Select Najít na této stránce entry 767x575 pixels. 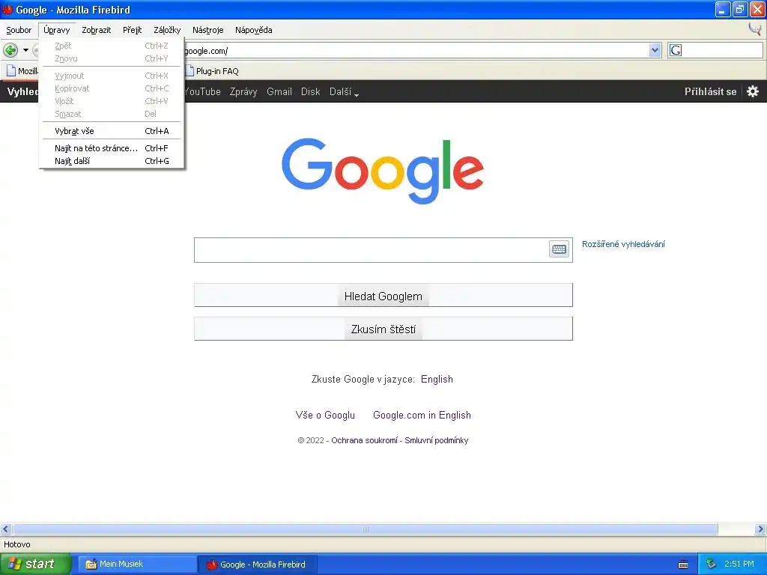[x=112, y=148]
